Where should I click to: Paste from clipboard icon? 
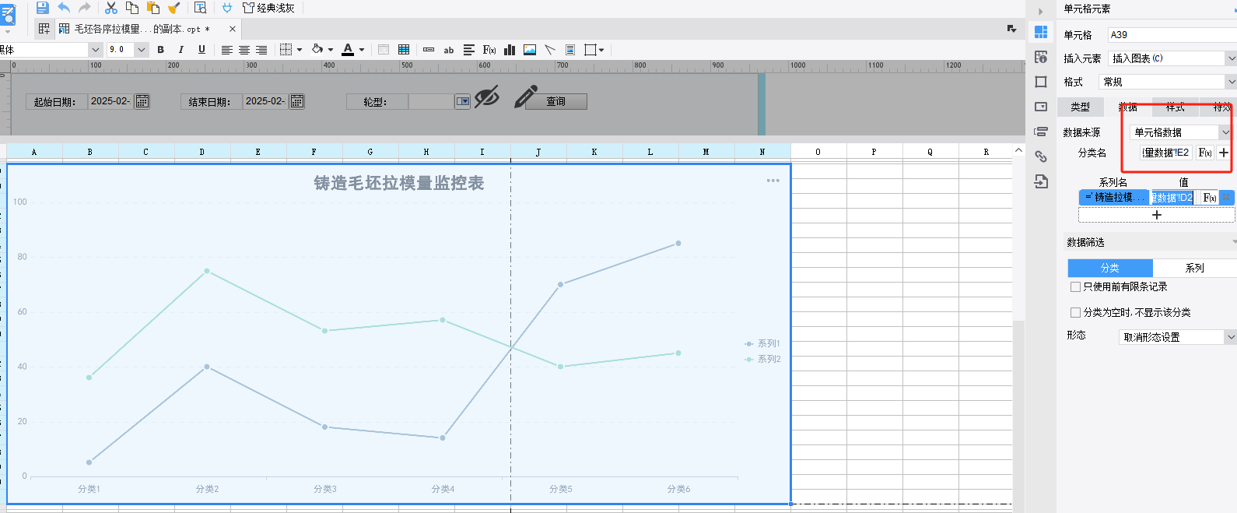[153, 8]
